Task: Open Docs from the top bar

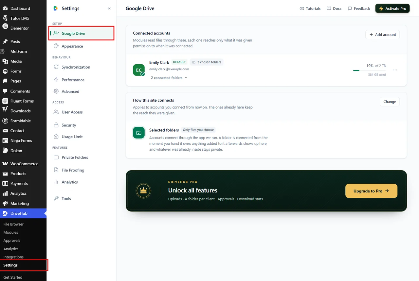Action: click(x=334, y=8)
